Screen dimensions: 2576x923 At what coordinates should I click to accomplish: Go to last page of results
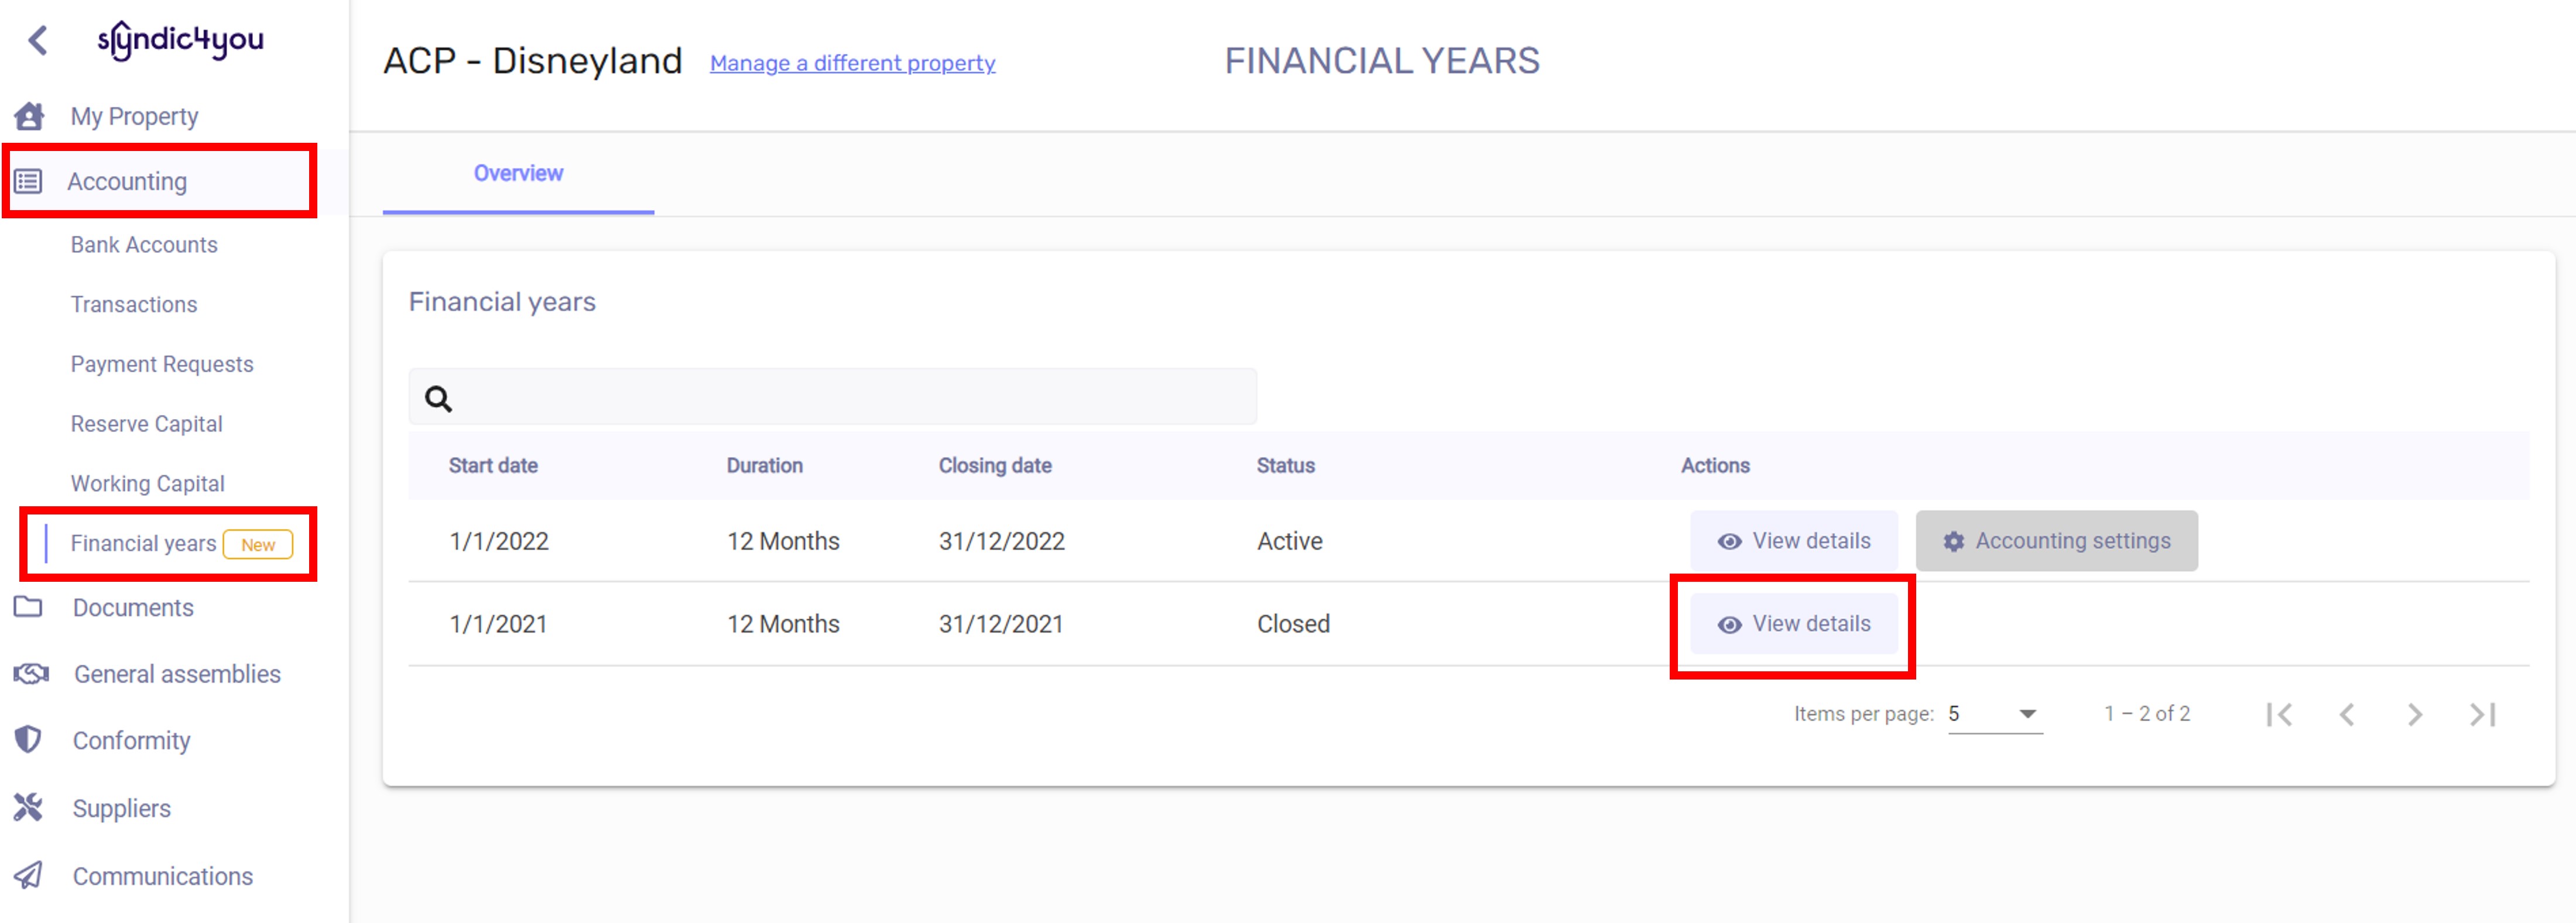pos(2483,714)
